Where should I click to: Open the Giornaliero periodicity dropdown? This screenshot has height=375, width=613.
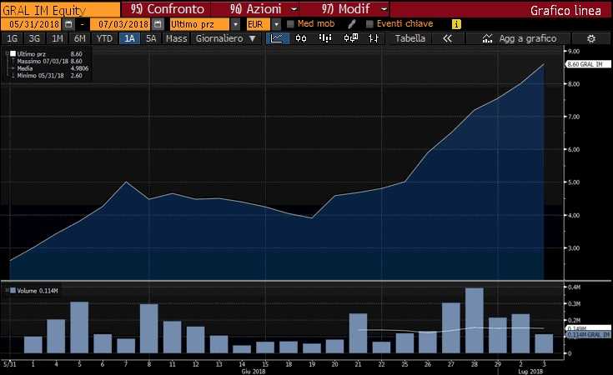tap(225, 38)
